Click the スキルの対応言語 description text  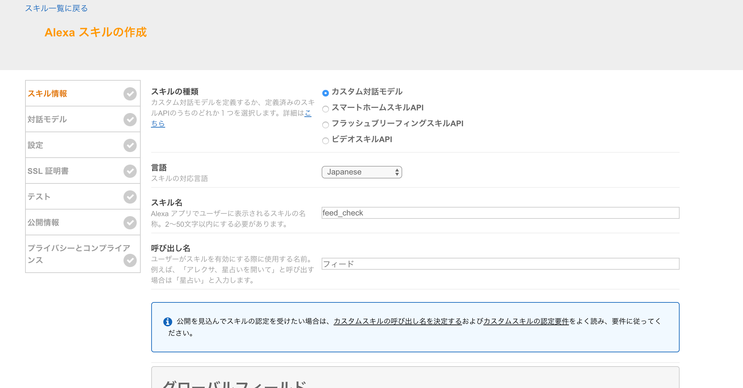point(180,179)
